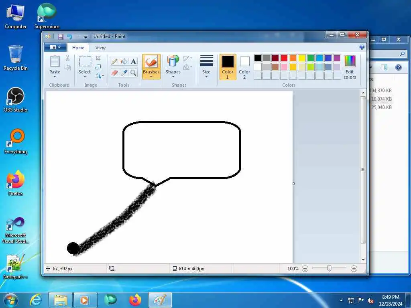The image size is (411, 308).
Task: Open the Shape fill dropdown
Action: coord(187,67)
